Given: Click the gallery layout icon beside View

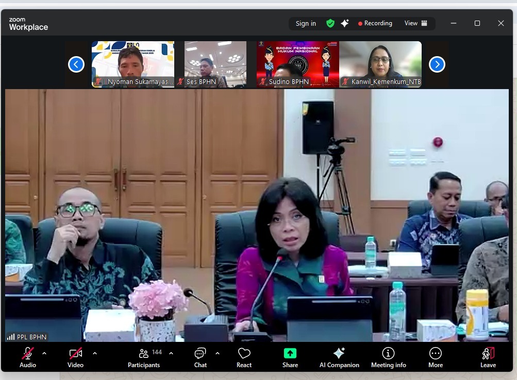Looking at the screenshot, I should [x=425, y=23].
